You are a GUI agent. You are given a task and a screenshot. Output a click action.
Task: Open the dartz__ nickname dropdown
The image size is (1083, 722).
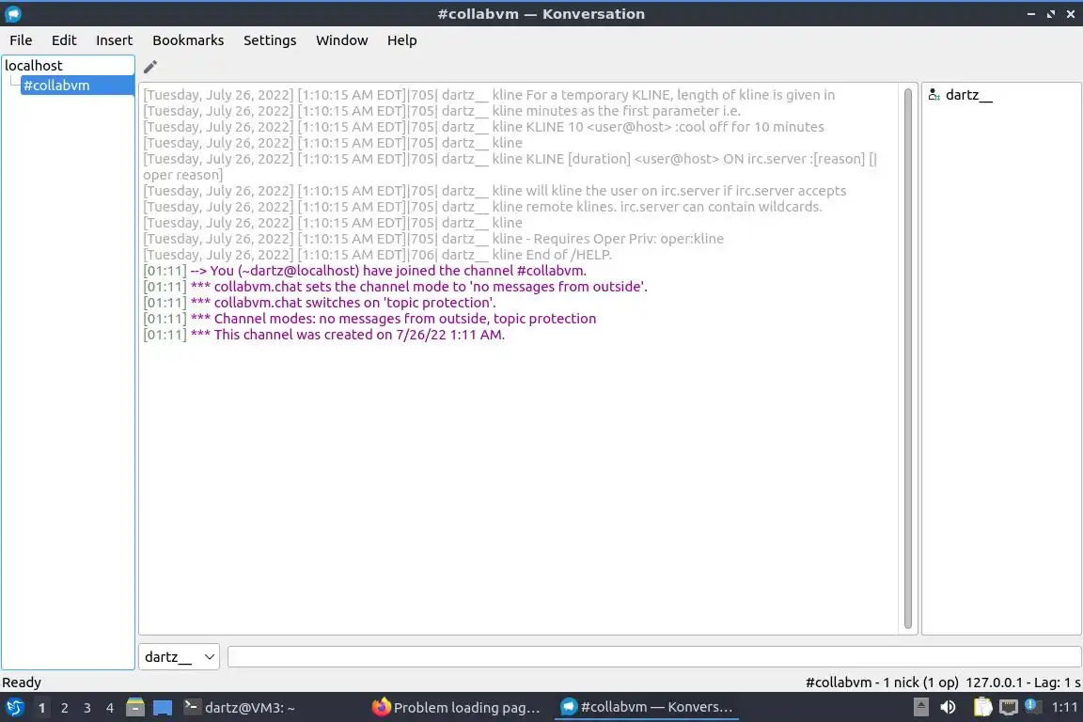click(x=179, y=656)
